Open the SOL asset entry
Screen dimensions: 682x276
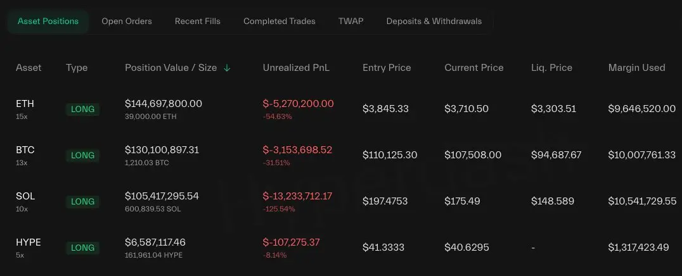tap(25, 196)
